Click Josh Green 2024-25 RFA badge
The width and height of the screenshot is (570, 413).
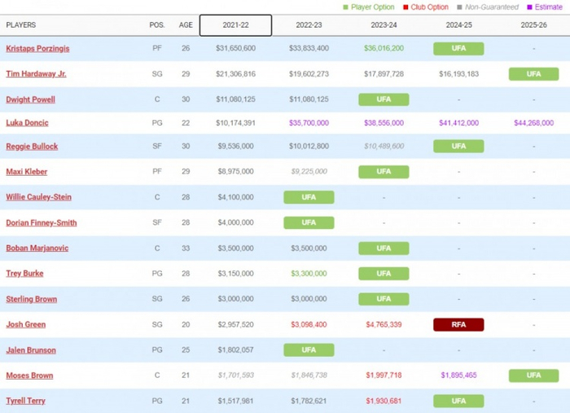click(x=458, y=325)
